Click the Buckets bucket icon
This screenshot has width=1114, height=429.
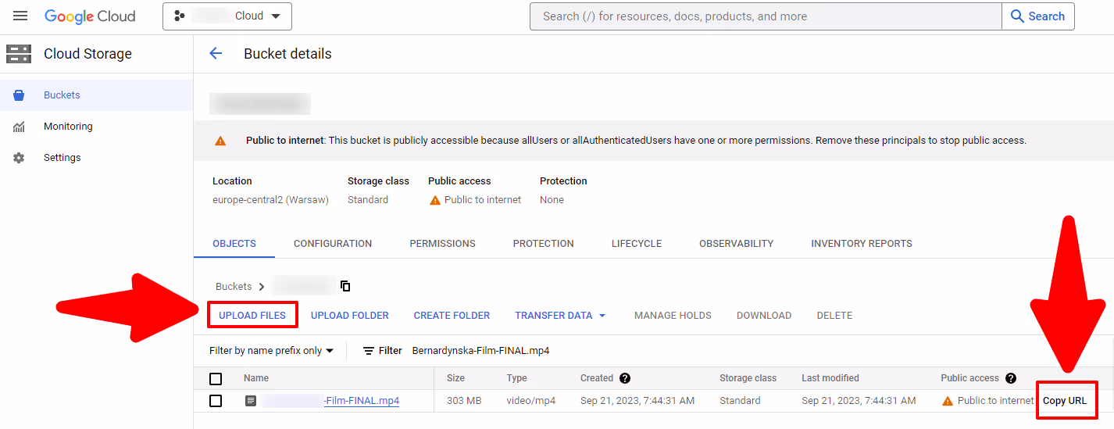(19, 95)
